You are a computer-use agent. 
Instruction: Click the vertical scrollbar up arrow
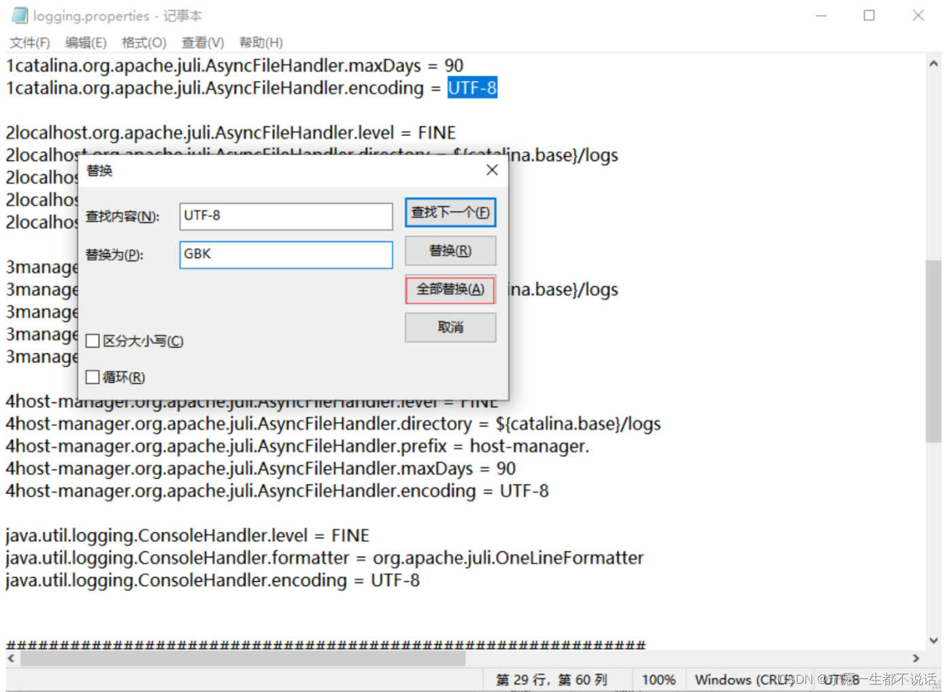click(x=933, y=63)
